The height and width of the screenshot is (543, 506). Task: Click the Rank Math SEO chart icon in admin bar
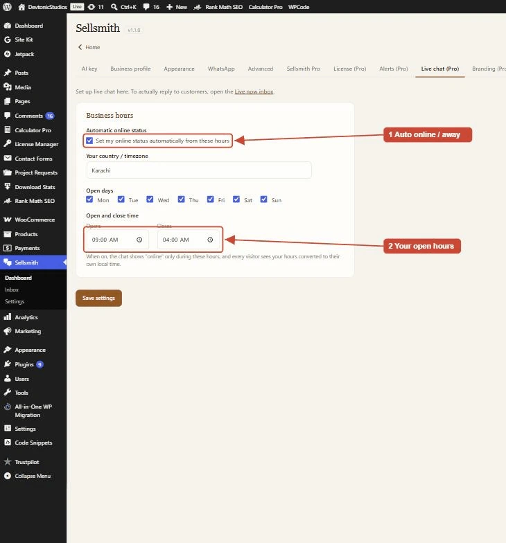click(197, 7)
